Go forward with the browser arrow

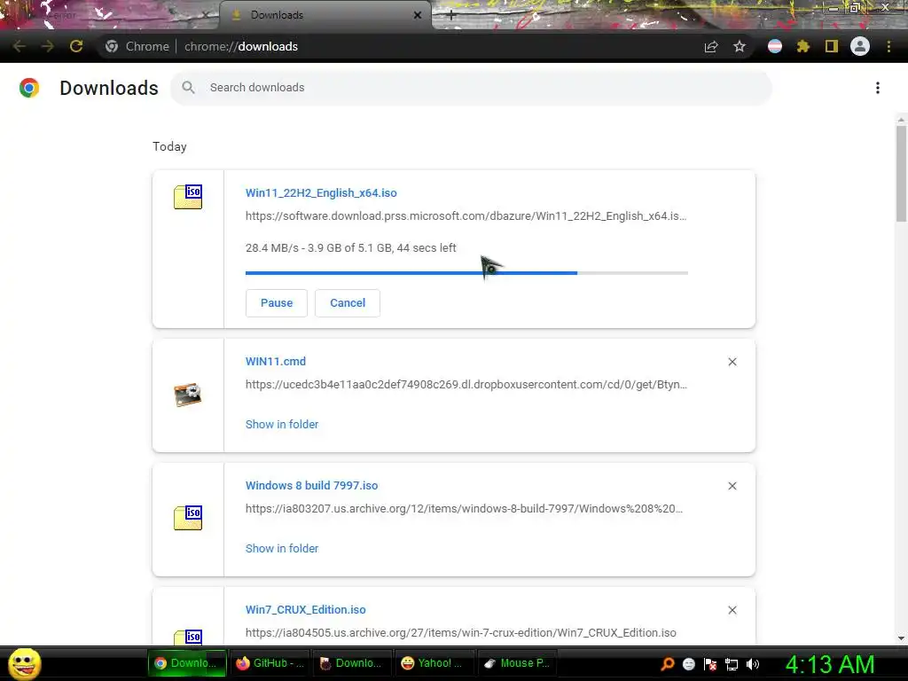[x=48, y=46]
